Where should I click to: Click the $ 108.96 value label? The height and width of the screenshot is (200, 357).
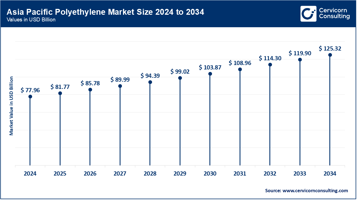pyautogui.click(x=240, y=63)
